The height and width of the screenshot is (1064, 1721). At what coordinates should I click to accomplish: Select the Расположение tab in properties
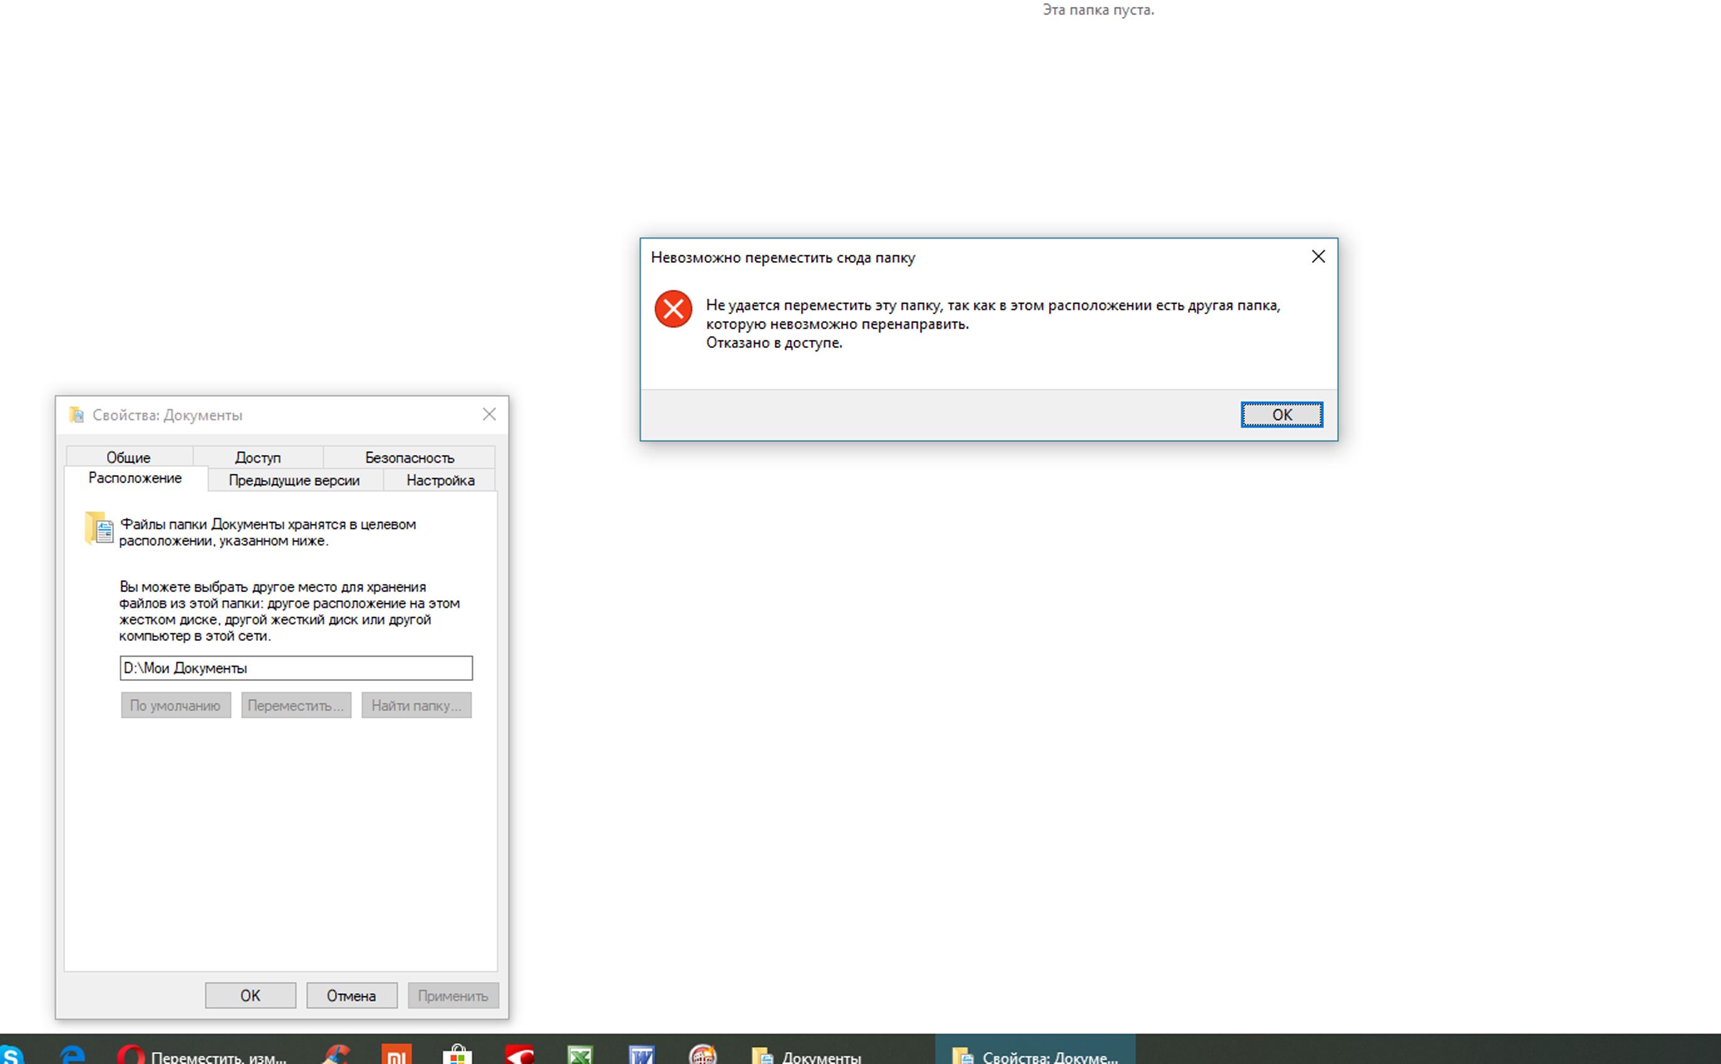click(x=135, y=479)
